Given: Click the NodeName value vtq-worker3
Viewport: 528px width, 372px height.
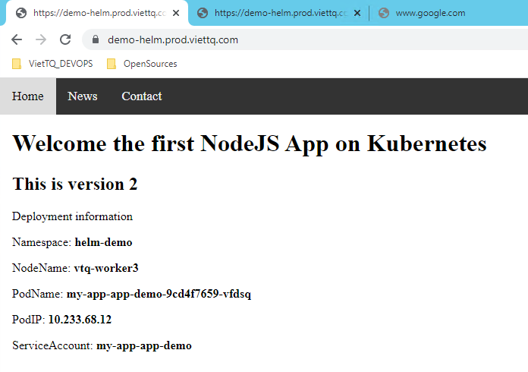Looking at the screenshot, I should coord(106,268).
